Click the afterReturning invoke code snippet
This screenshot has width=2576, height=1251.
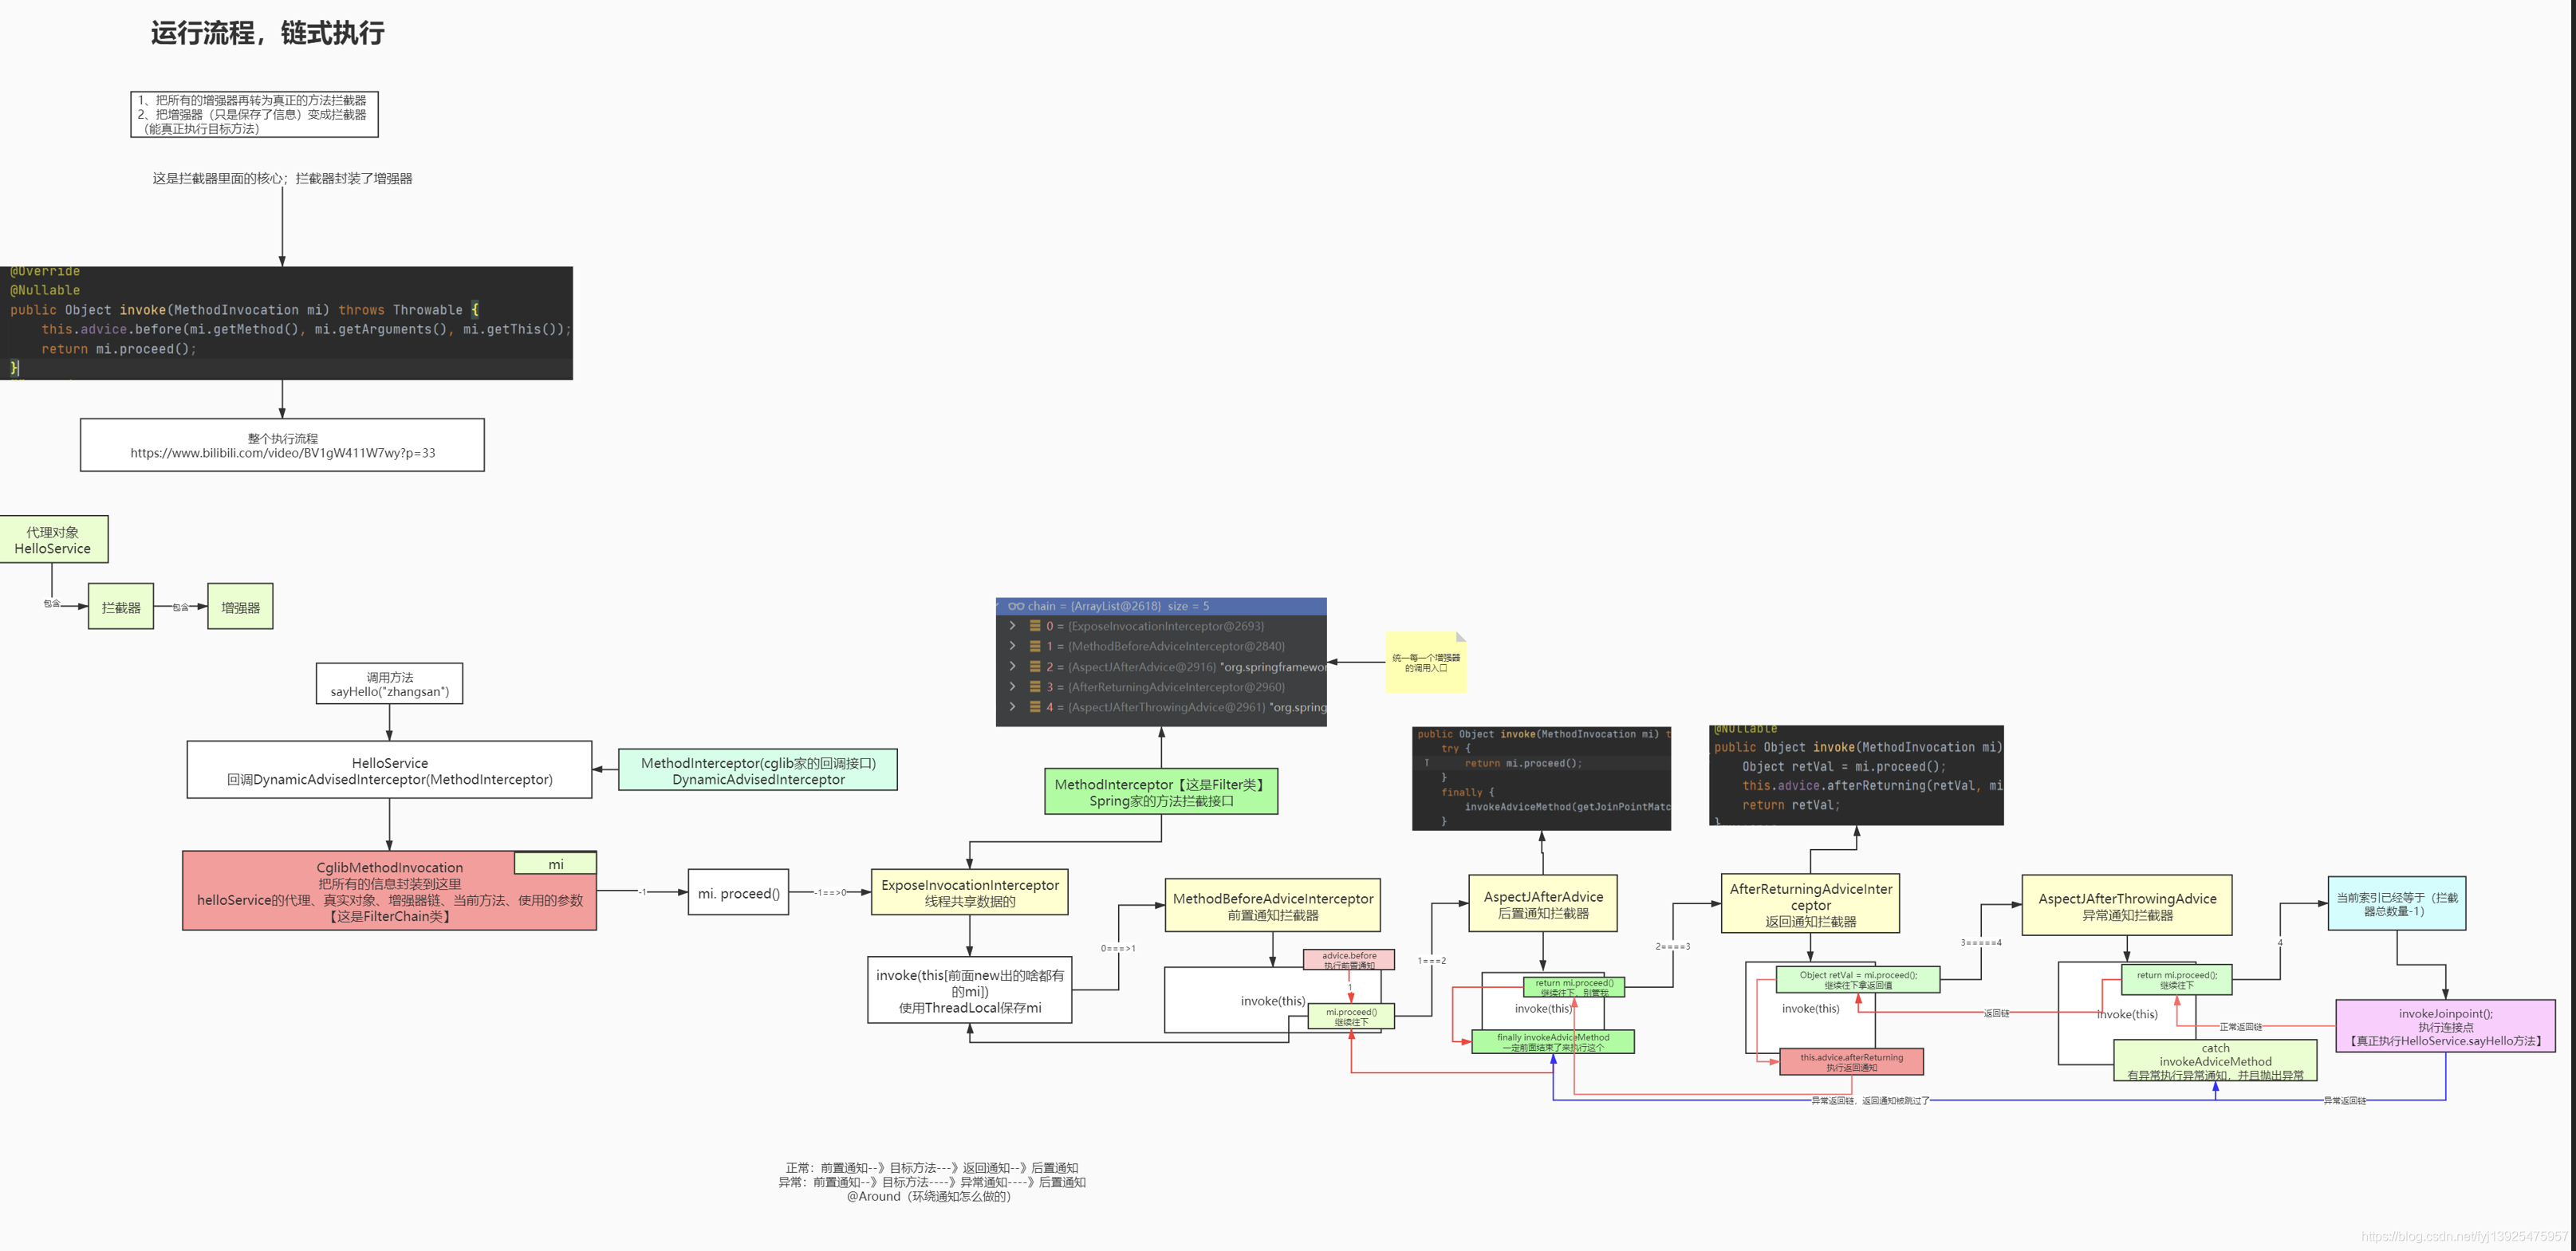(1856, 775)
